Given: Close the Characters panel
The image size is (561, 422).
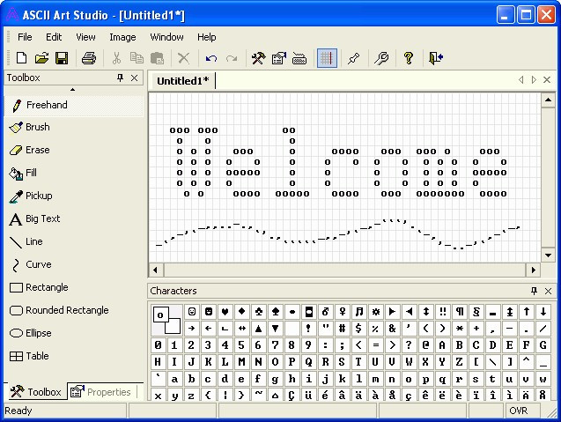Looking at the screenshot, I should (548, 291).
